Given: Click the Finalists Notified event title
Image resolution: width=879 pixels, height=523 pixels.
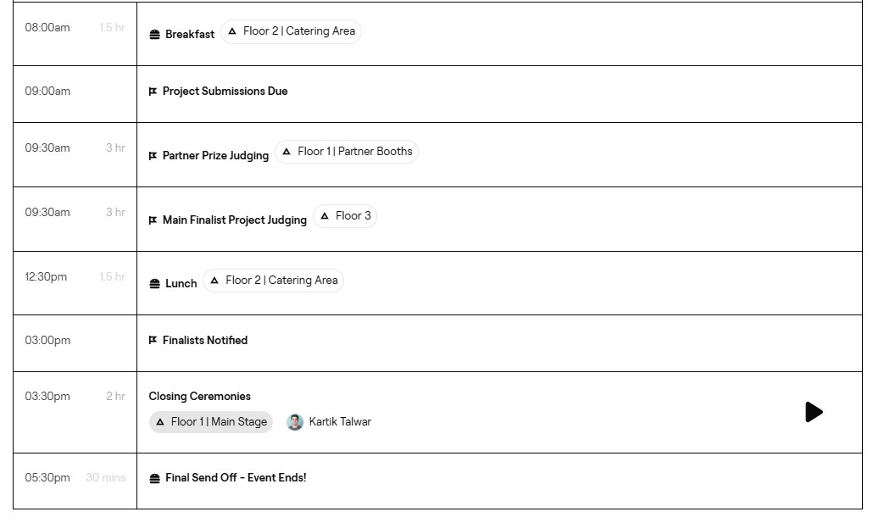Looking at the screenshot, I should [205, 341].
